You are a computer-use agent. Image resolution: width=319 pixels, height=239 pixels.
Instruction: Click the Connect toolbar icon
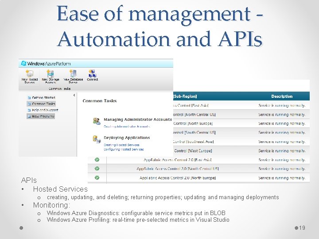(x=92, y=74)
